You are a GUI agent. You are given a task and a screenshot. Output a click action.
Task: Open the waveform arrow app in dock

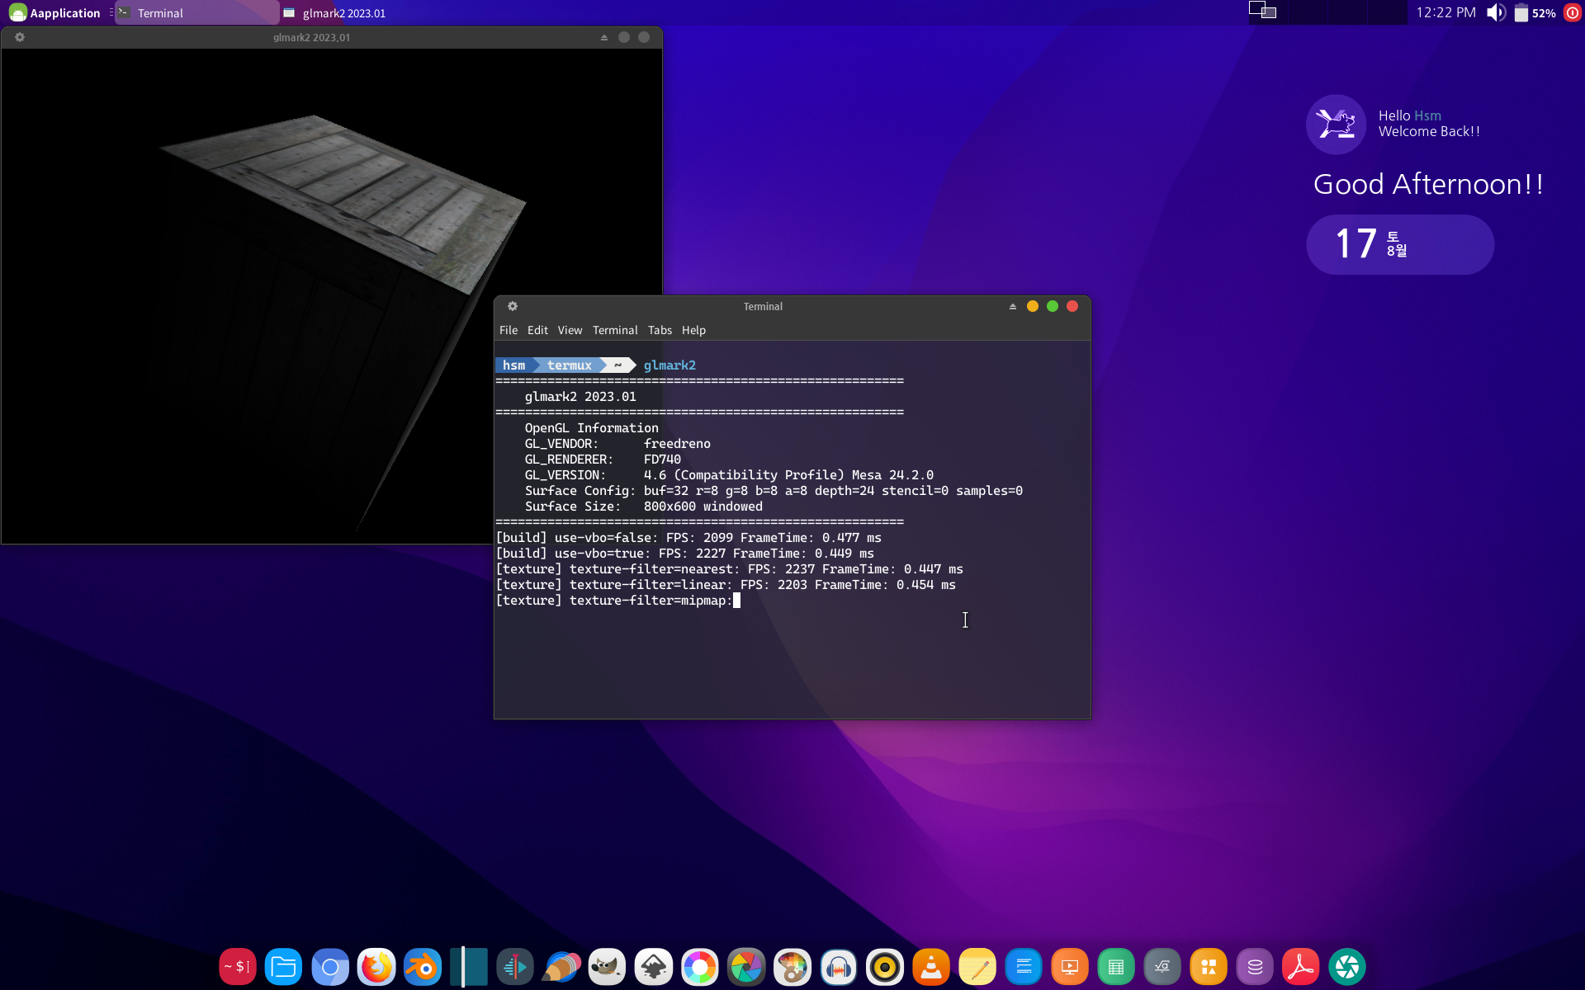[x=515, y=967]
